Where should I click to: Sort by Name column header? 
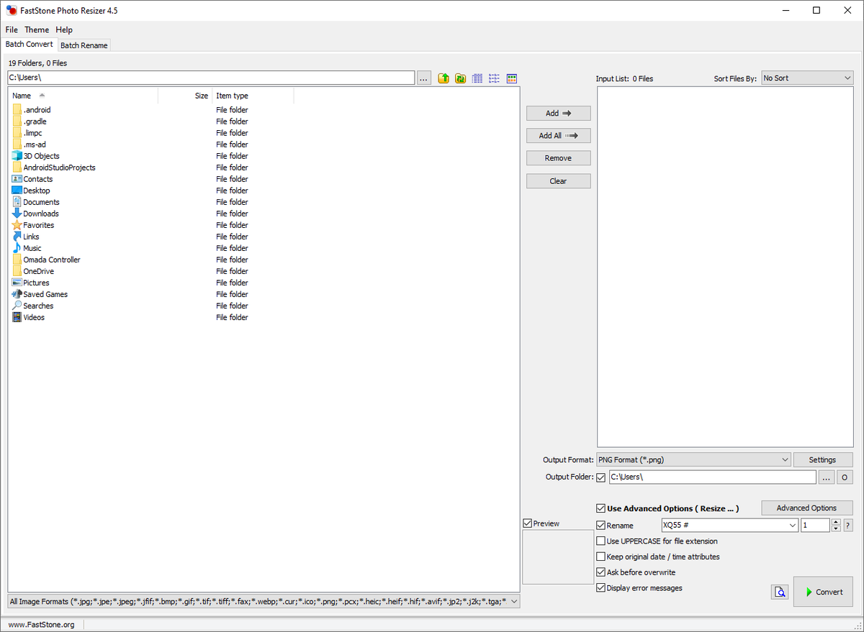[x=82, y=96]
